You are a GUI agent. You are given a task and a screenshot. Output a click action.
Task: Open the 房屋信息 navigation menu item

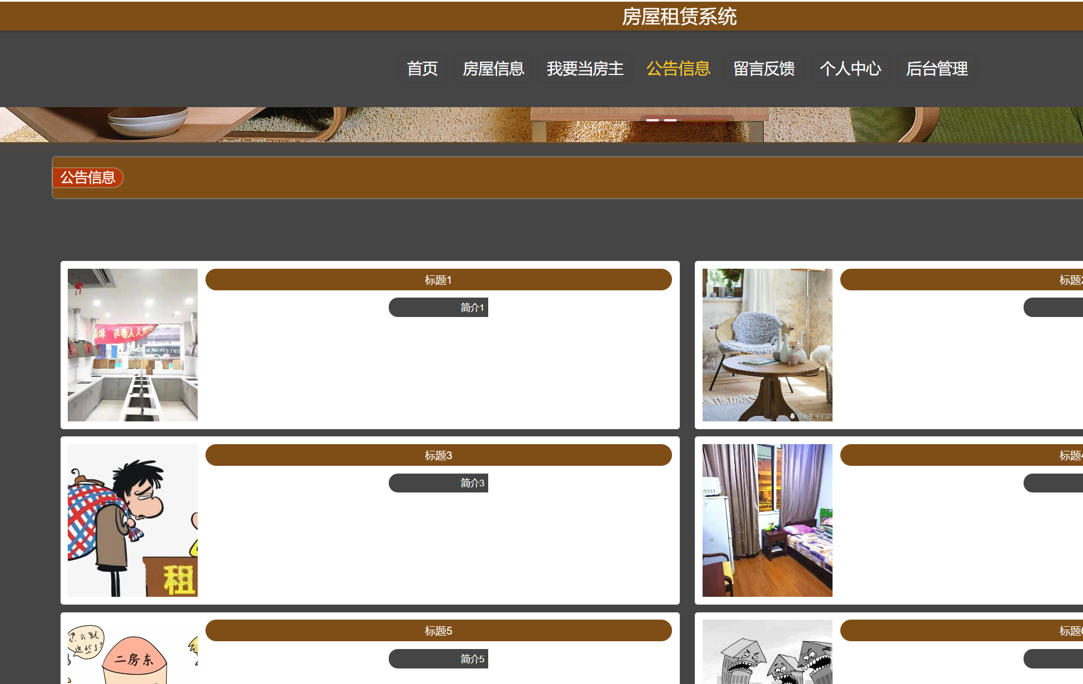(x=493, y=69)
